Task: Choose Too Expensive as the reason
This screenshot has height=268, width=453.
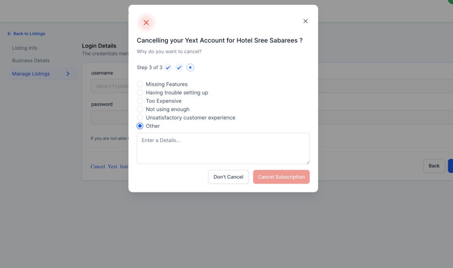Action: pos(140,101)
